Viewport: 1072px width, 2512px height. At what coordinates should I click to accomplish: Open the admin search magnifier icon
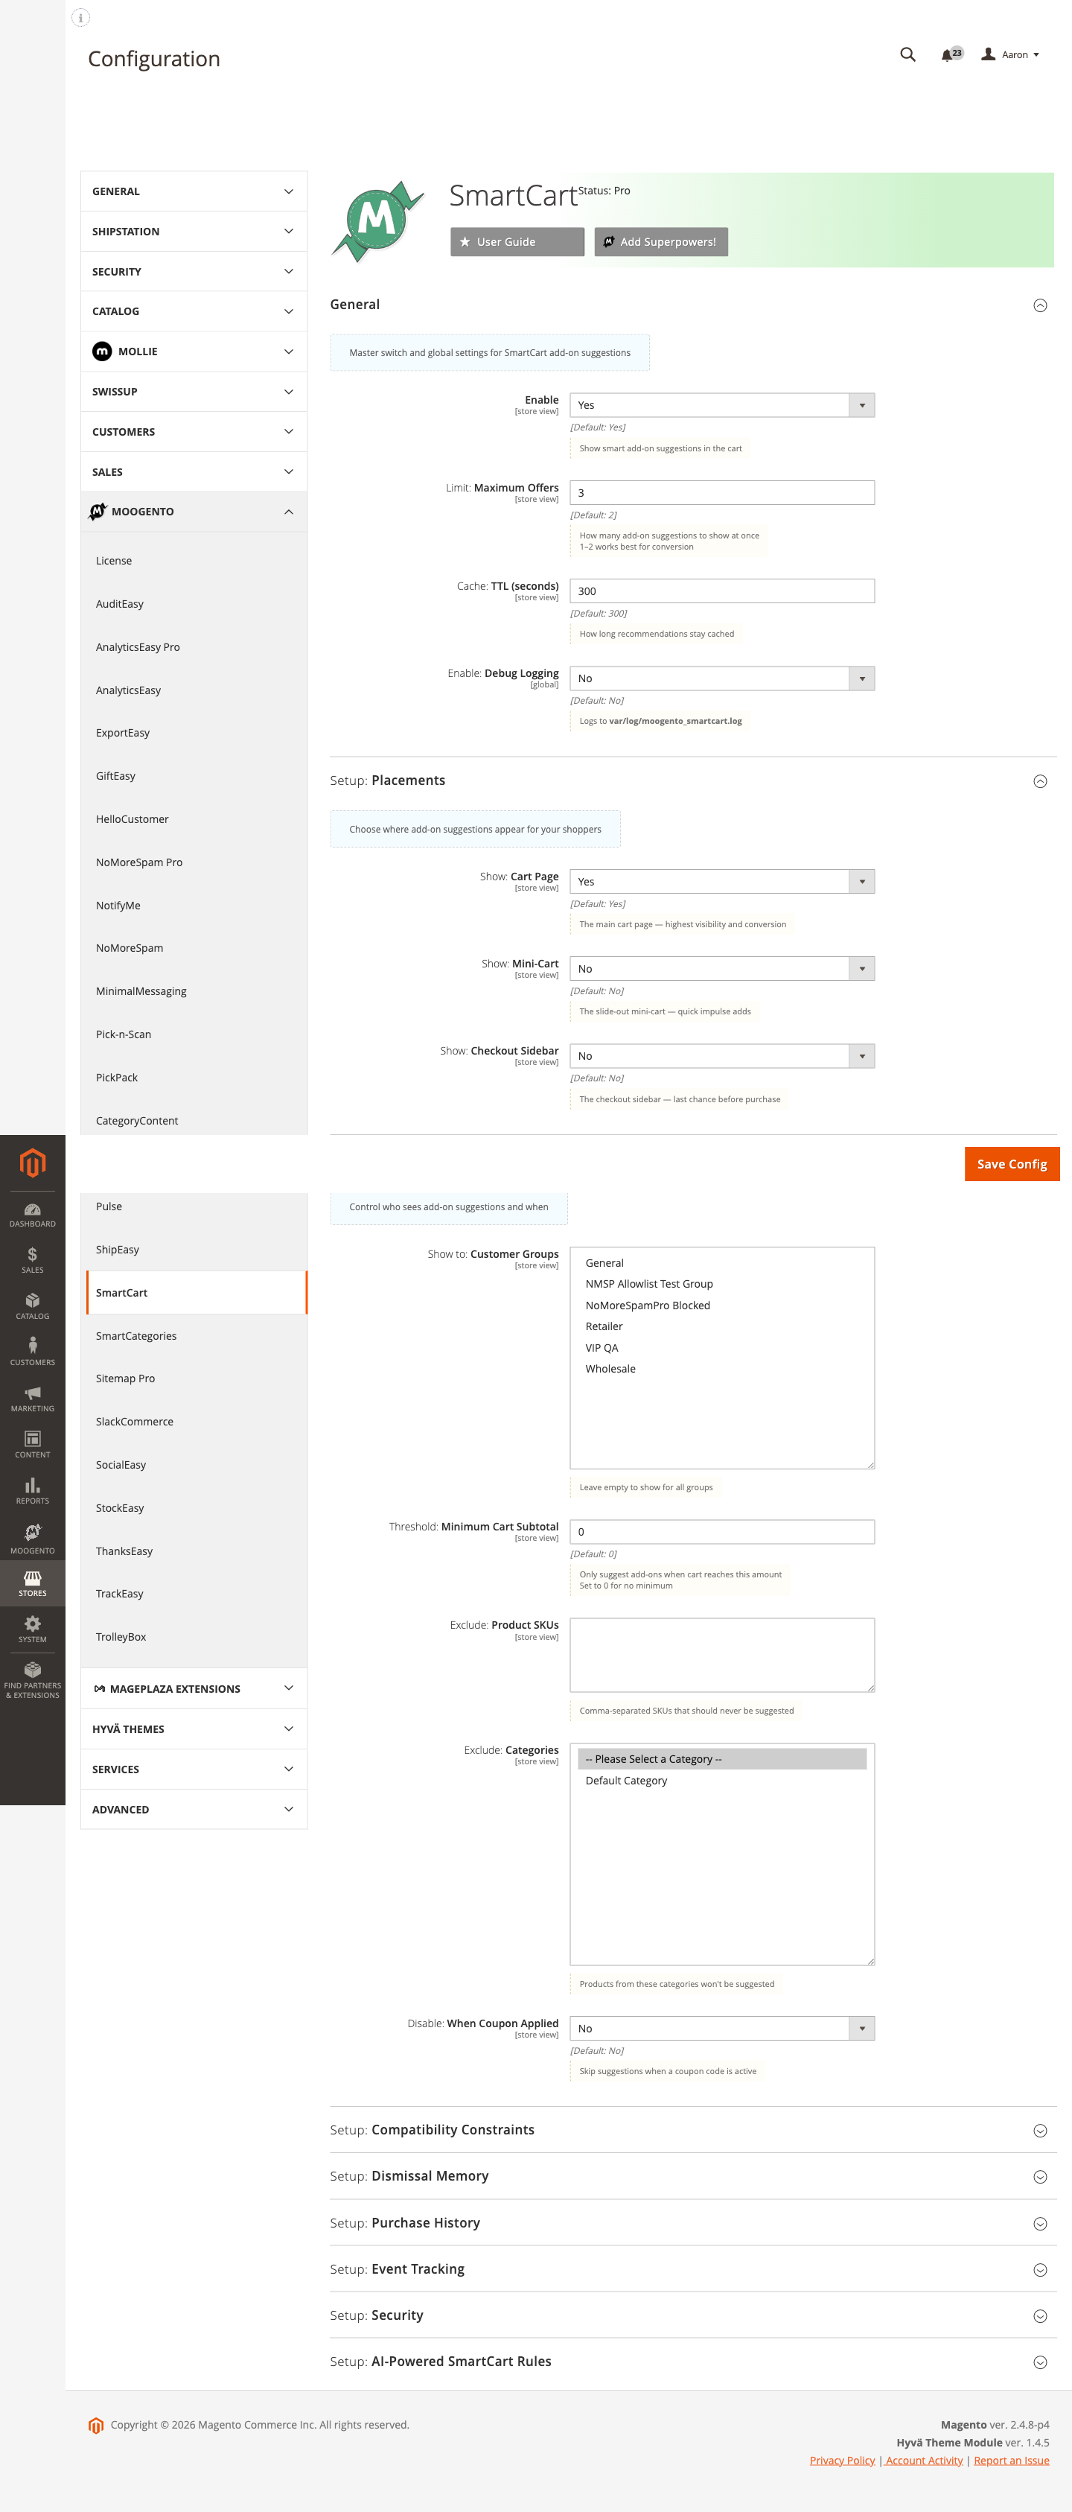pyautogui.click(x=907, y=54)
